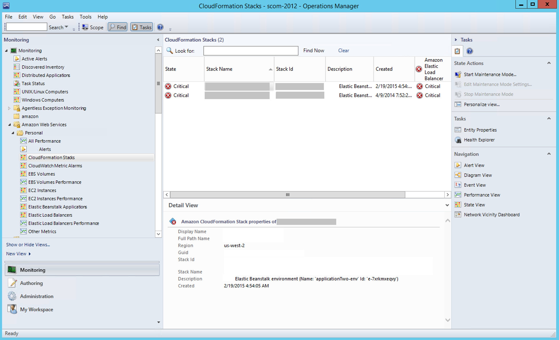Select the Administration gear icon
559x340 pixels.
tap(12, 296)
